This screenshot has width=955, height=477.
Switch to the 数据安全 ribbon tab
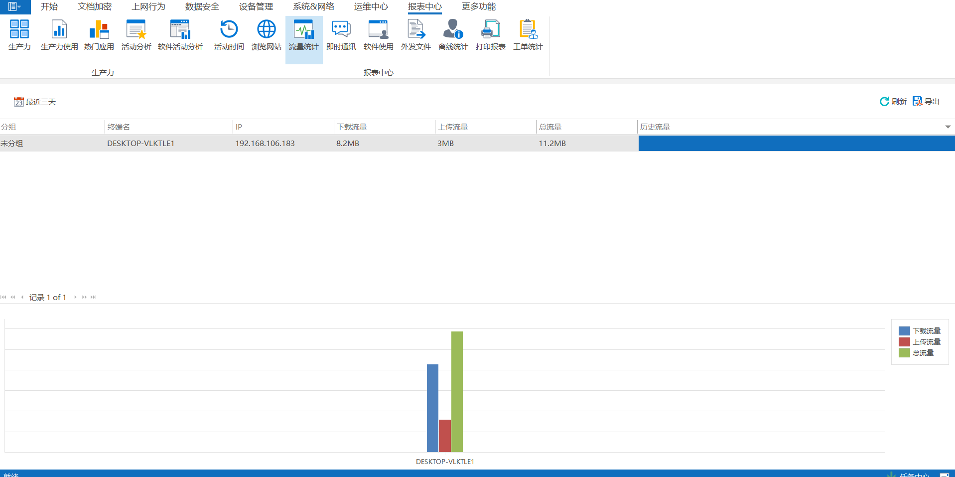[x=202, y=6]
